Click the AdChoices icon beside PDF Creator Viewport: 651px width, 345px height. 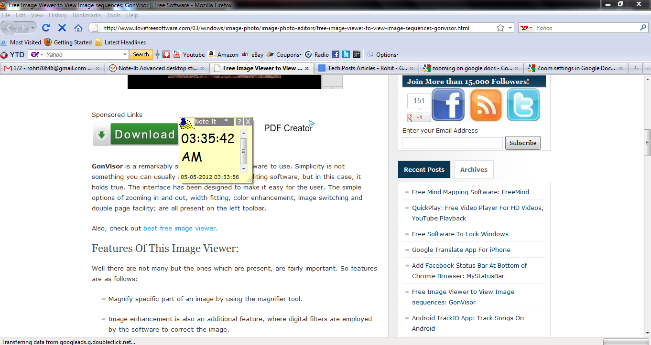311,123
